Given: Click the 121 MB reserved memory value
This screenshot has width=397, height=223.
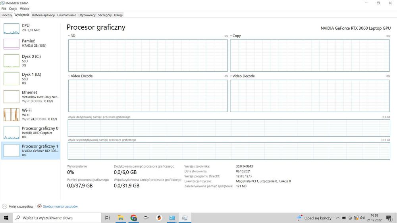Looking at the screenshot, I should pyautogui.click(x=241, y=186).
